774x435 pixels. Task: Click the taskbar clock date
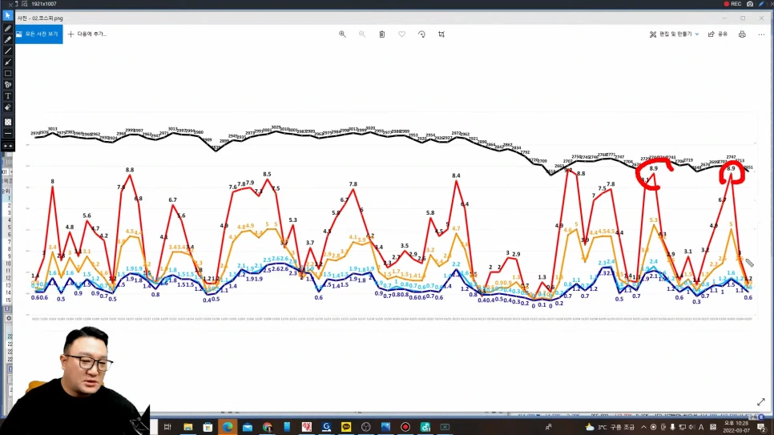click(x=736, y=427)
